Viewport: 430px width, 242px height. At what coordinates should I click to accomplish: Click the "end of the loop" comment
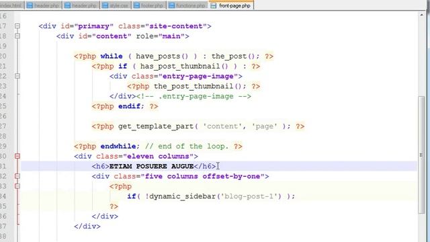(x=187, y=147)
